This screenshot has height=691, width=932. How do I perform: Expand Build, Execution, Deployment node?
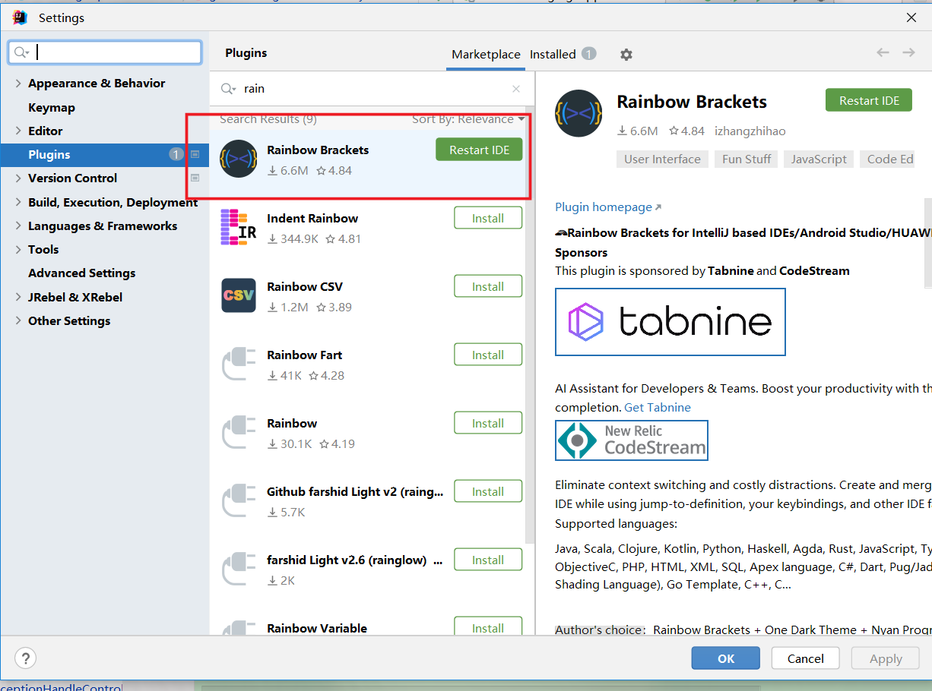click(x=18, y=203)
